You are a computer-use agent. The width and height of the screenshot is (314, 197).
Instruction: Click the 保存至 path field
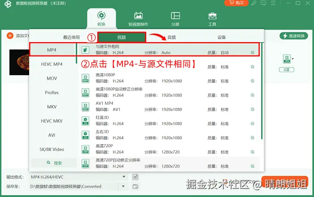(x=74, y=186)
